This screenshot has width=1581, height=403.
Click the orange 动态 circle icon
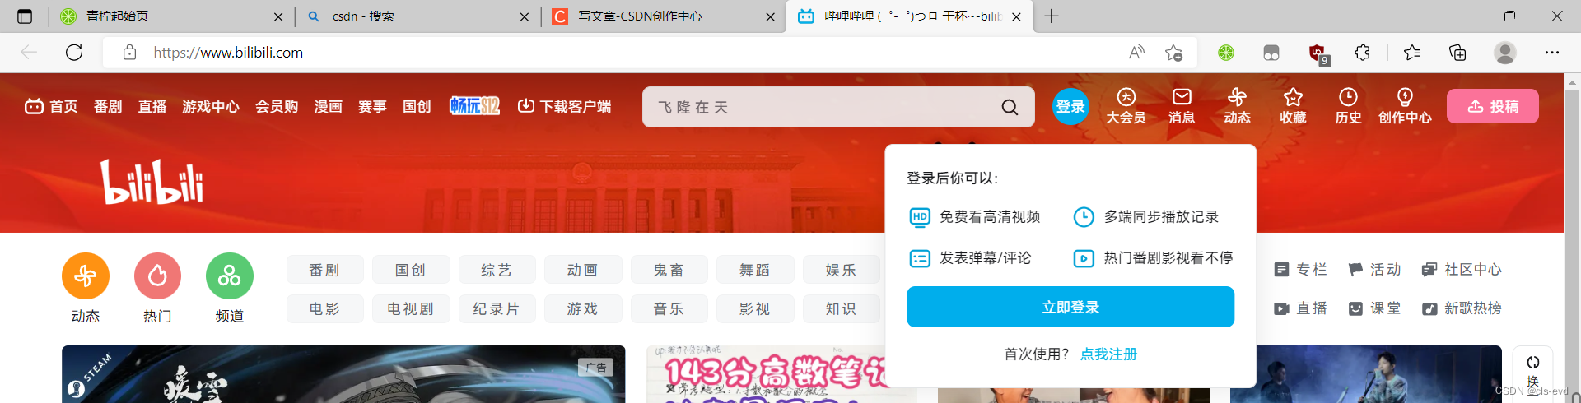coord(86,276)
